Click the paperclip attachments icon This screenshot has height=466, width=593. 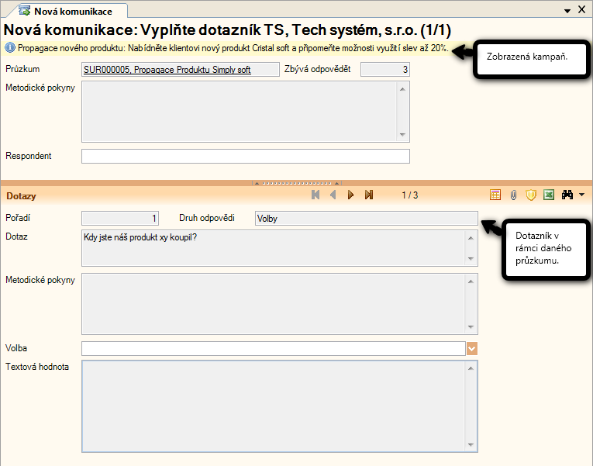(x=513, y=195)
